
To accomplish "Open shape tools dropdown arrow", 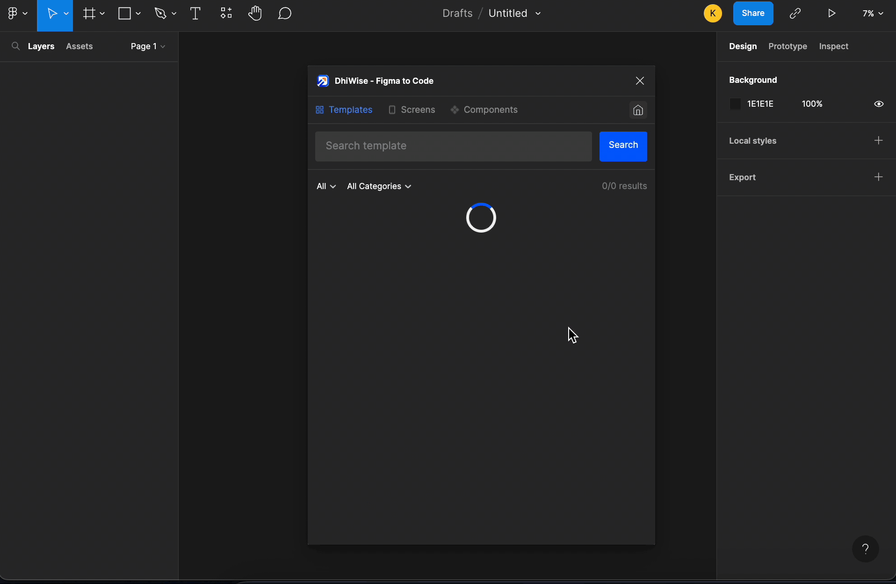I will 138,14.
